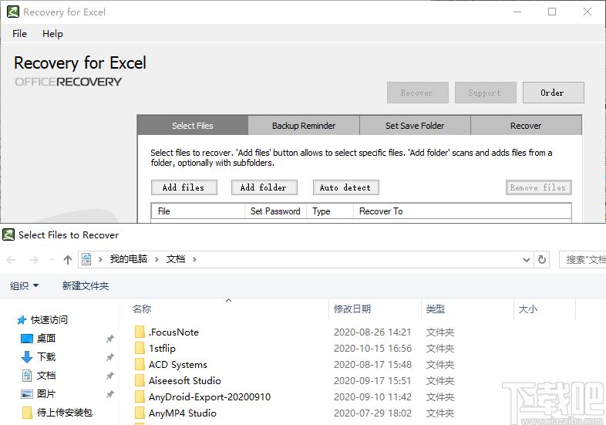Click the grayed Recover button near Support
606x425 pixels.
click(417, 93)
